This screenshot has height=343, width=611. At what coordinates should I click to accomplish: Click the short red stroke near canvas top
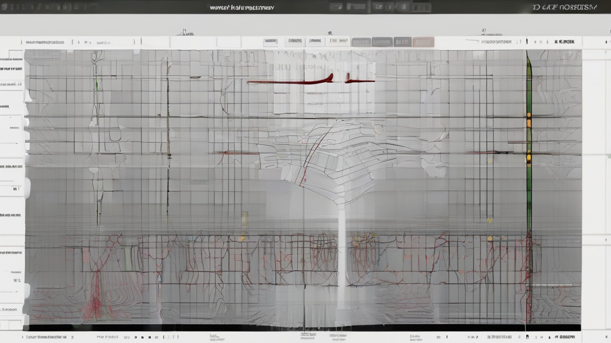(360, 81)
